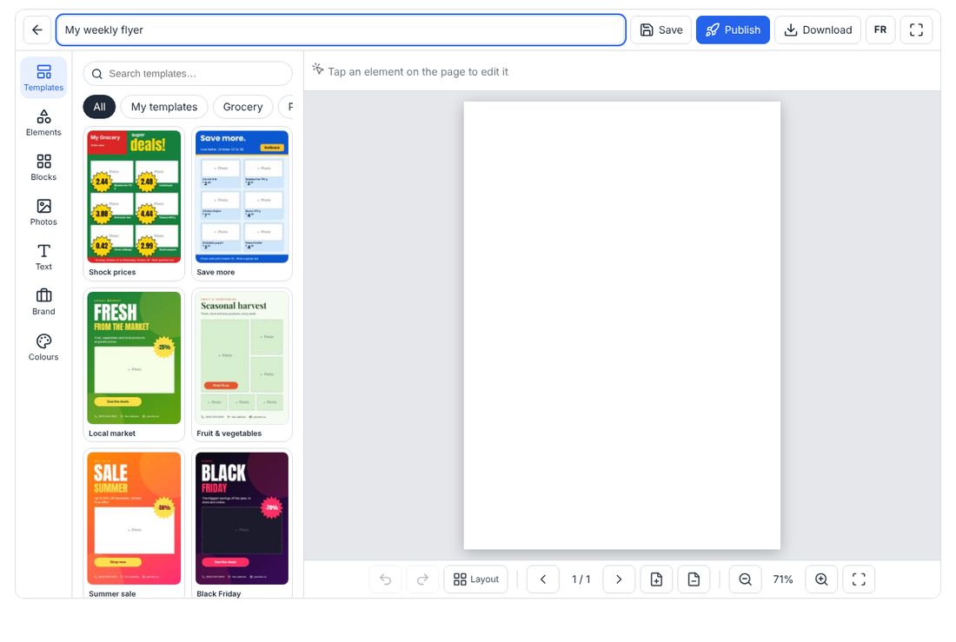Screen dimensions: 956x642
Task: Choose the Save more template
Action: click(242, 203)
